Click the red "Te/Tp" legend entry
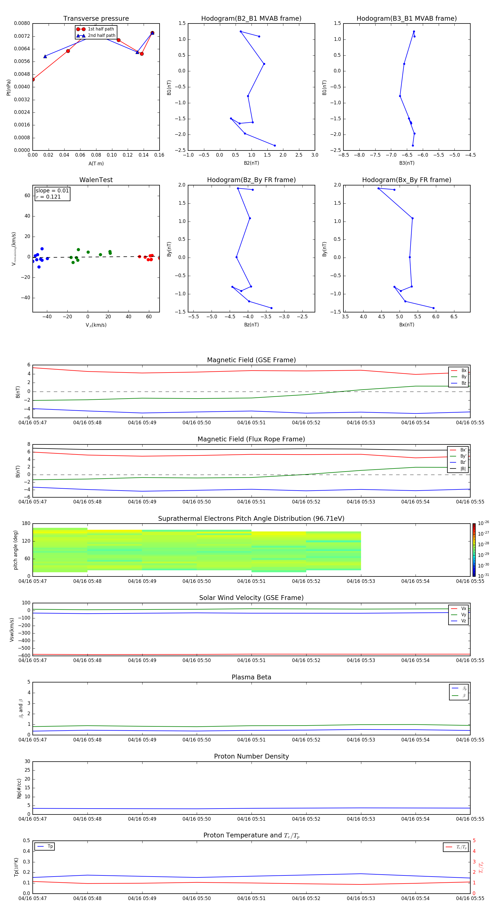This screenshot has height=923, width=503. click(456, 847)
